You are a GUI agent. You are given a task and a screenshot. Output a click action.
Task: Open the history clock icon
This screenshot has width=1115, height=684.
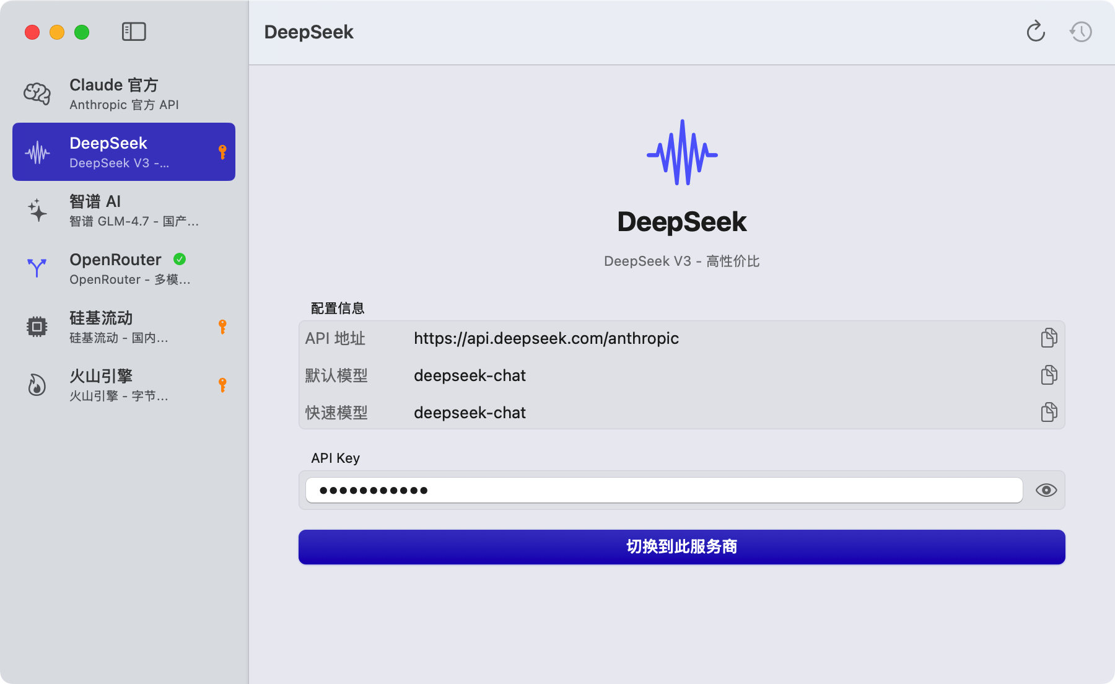1081,32
